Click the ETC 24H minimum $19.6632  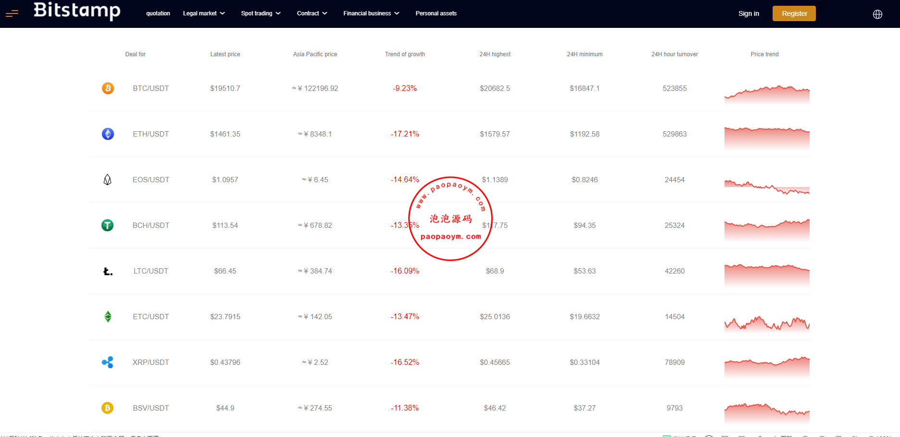pos(585,317)
